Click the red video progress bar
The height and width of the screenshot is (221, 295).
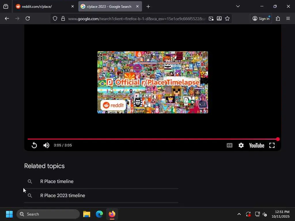pyautogui.click(x=152, y=139)
